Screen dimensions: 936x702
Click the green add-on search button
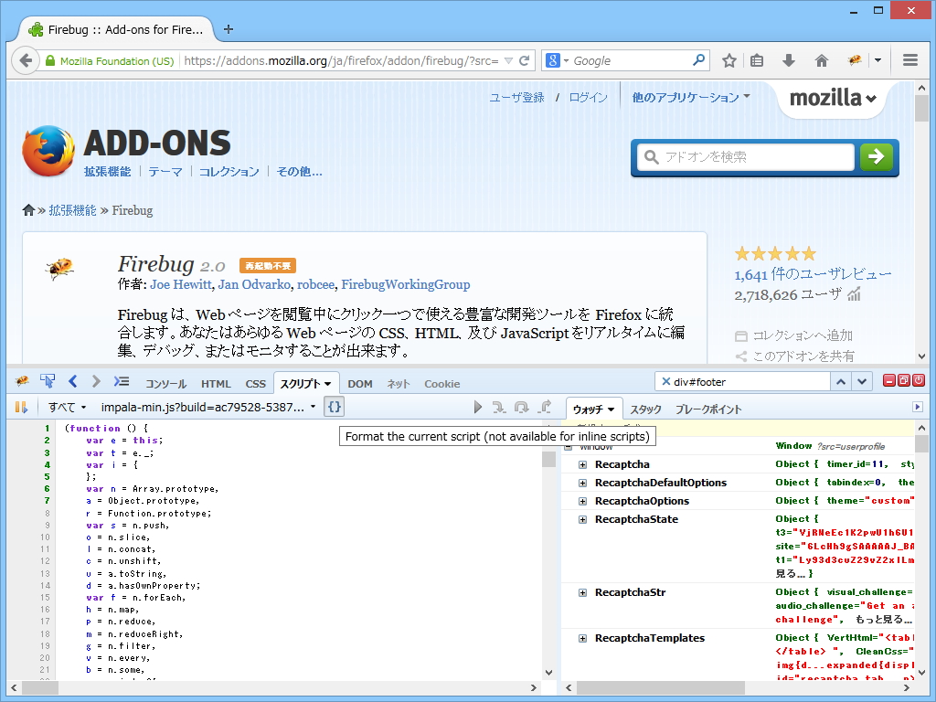(x=877, y=156)
